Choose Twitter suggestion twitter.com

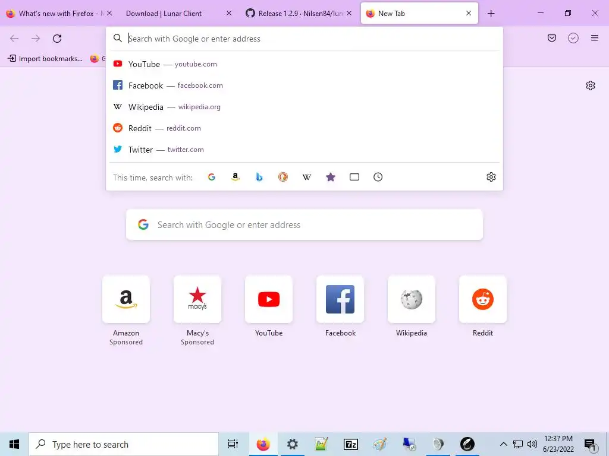[x=304, y=149]
